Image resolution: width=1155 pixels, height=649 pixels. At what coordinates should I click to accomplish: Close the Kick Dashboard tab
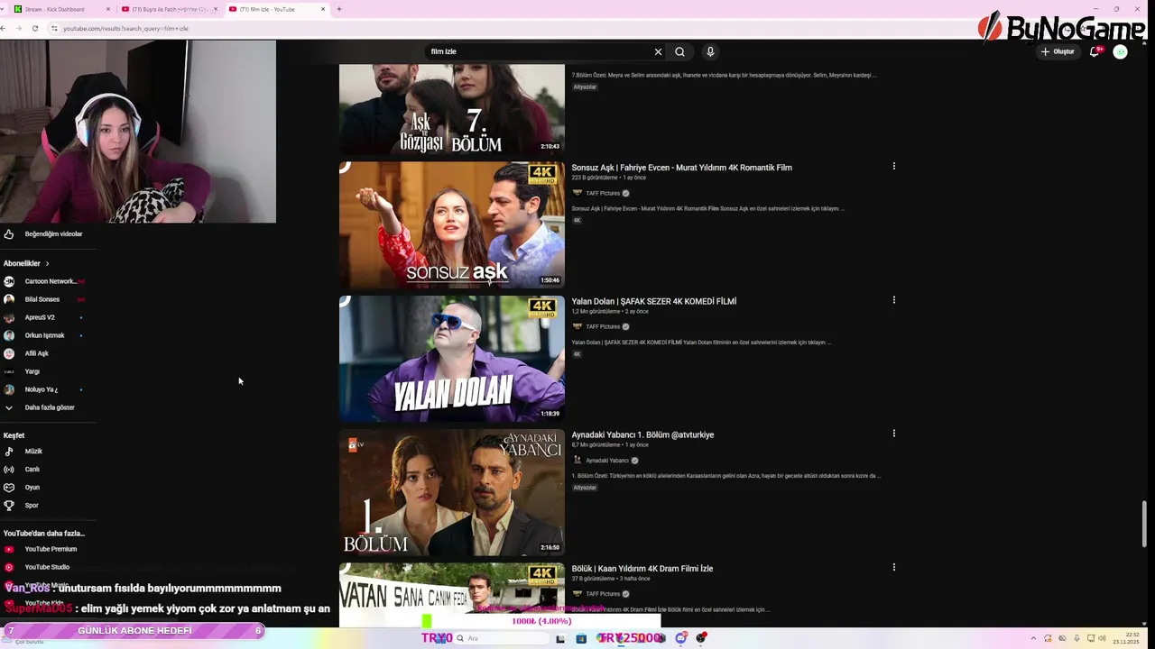pyautogui.click(x=108, y=9)
